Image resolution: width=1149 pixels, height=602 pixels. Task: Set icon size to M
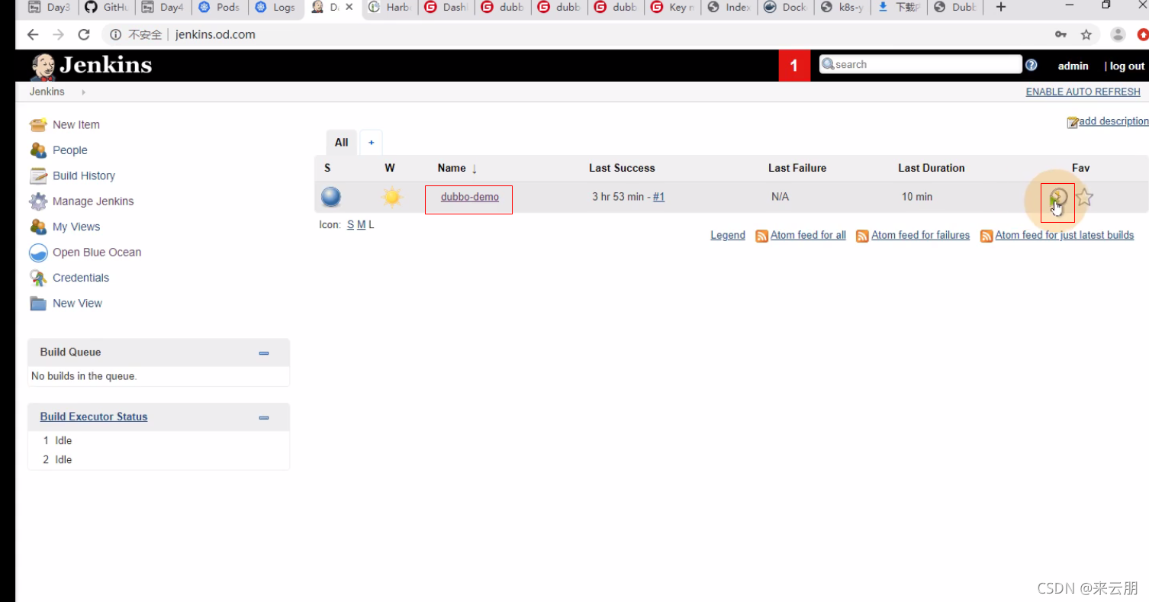361,225
